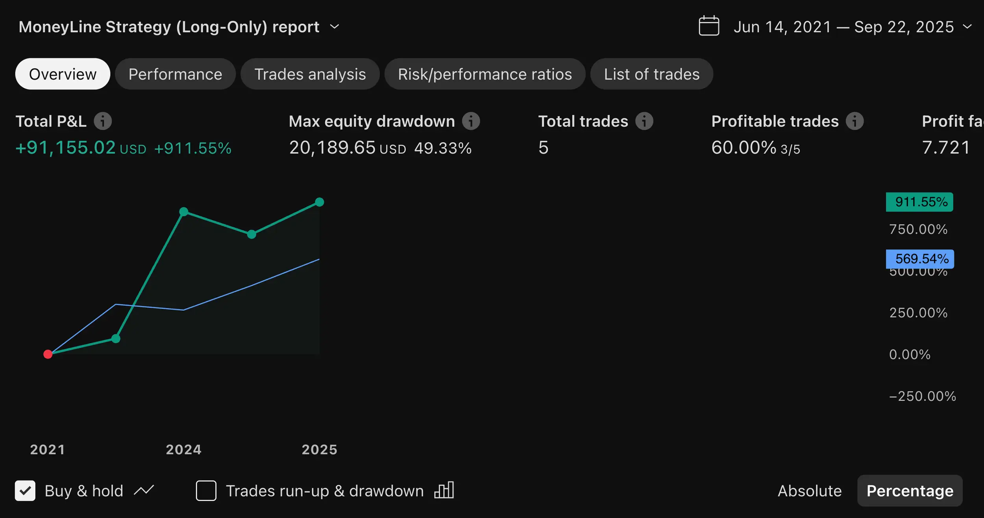984x518 pixels.
Task: Click the run-up & drawdown bar chart icon
Action: click(x=444, y=490)
